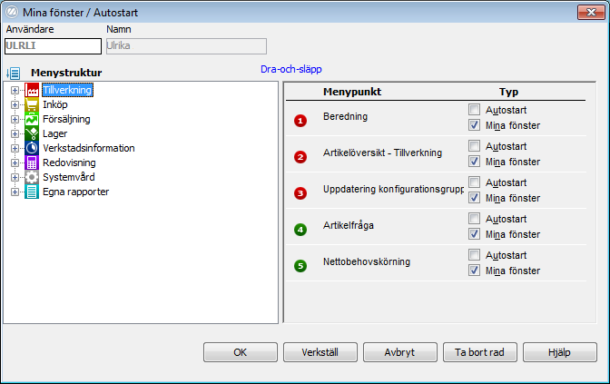This screenshot has height=384, width=610.
Task: Click the green Försäljning chart icon
Action: click(x=33, y=119)
